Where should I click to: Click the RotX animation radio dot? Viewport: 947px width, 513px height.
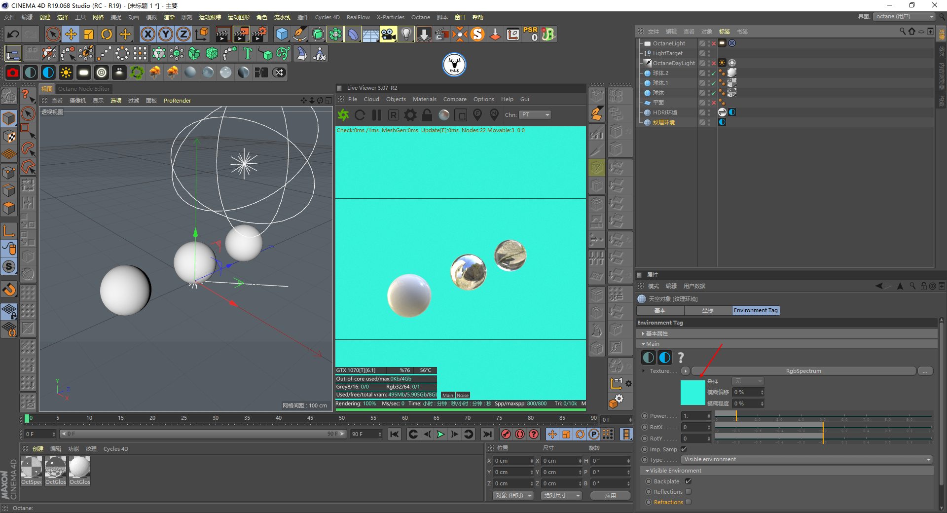click(645, 427)
